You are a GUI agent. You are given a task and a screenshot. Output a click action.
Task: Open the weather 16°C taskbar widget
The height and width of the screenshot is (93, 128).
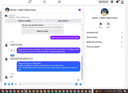coord(99,91)
